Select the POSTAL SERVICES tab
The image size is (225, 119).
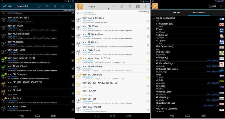click(198, 12)
